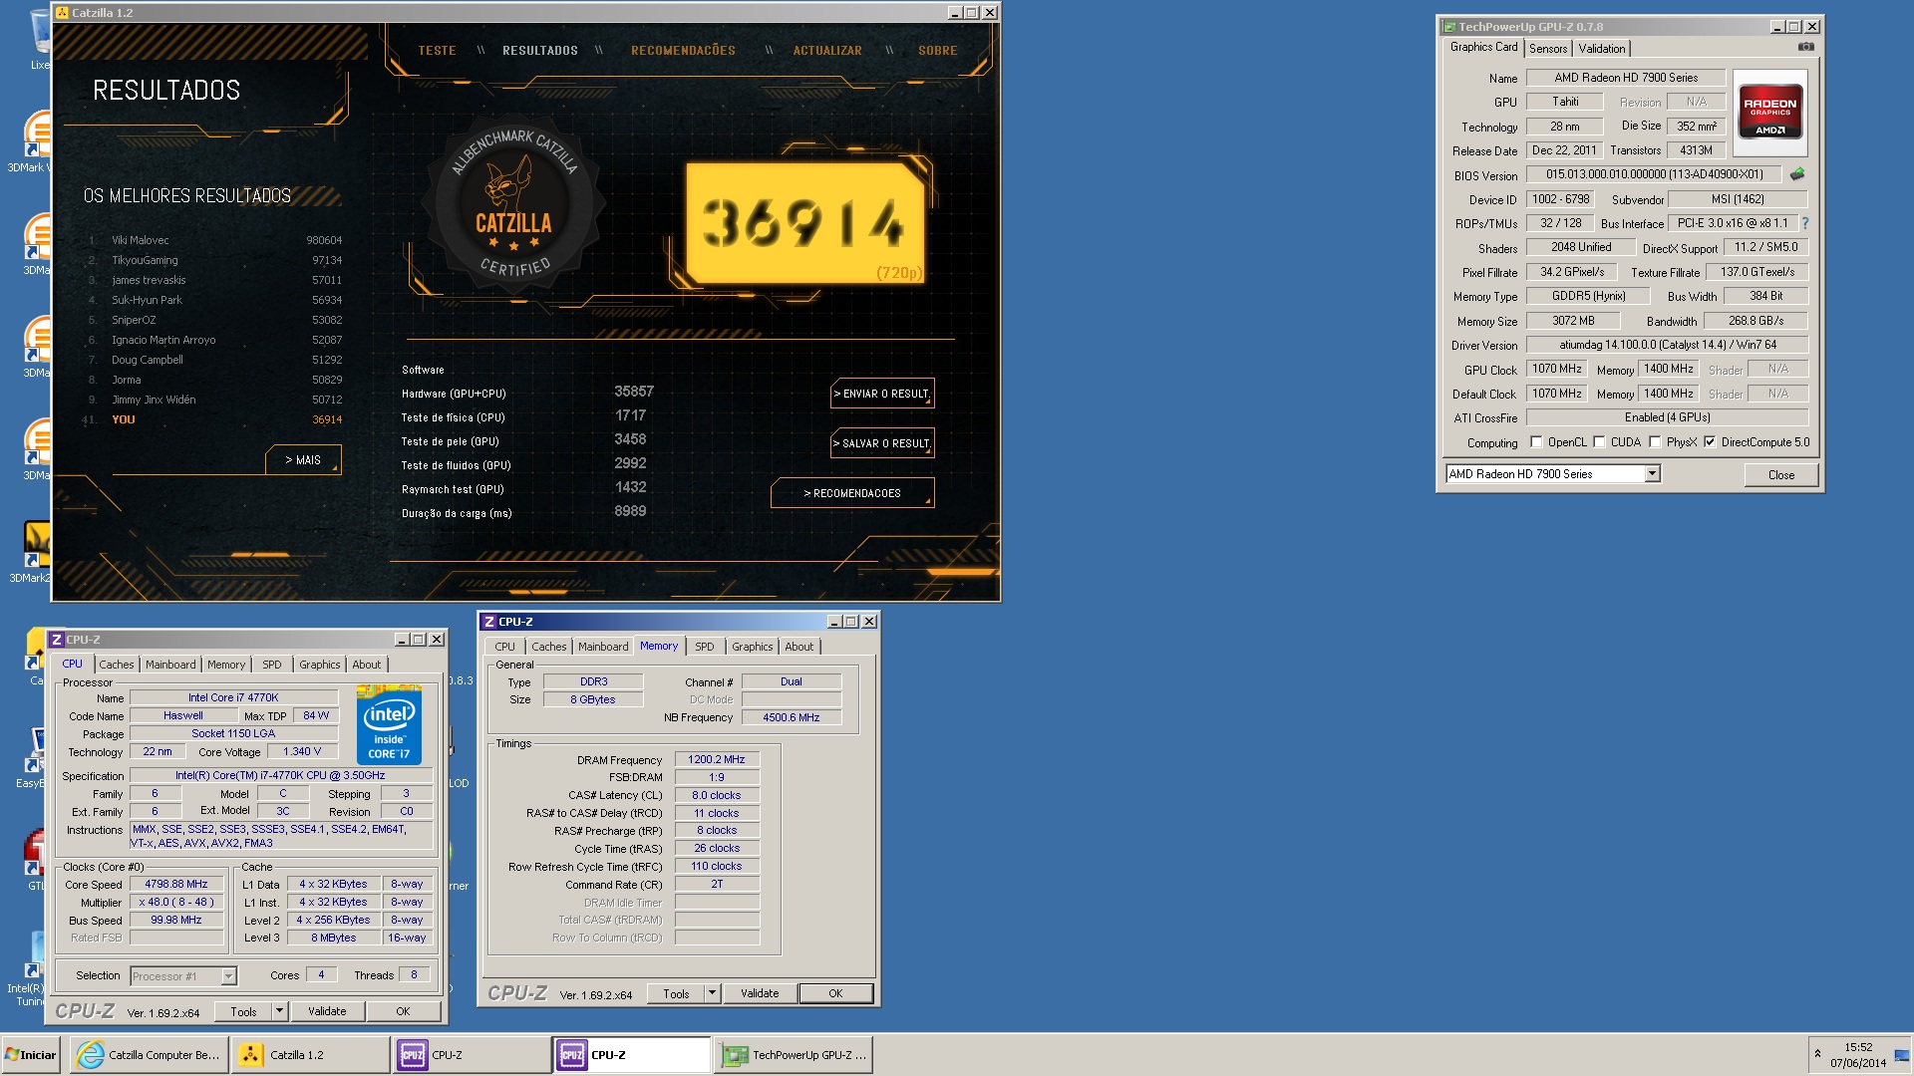
Task: Click the Tools button in CPU window
Action: pyautogui.click(x=243, y=1011)
